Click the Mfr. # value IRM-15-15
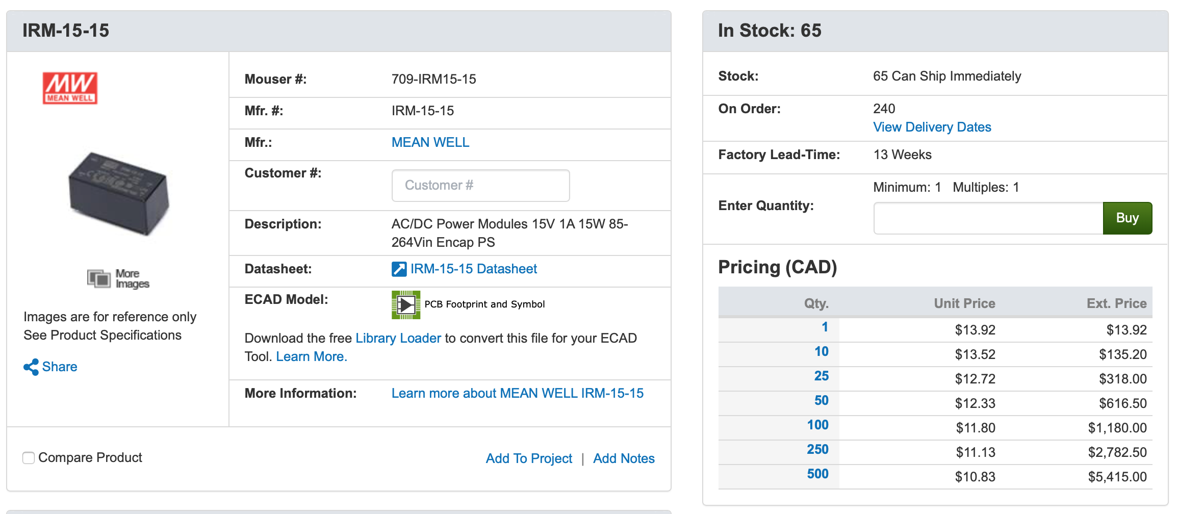The width and height of the screenshot is (1178, 514). [x=422, y=111]
